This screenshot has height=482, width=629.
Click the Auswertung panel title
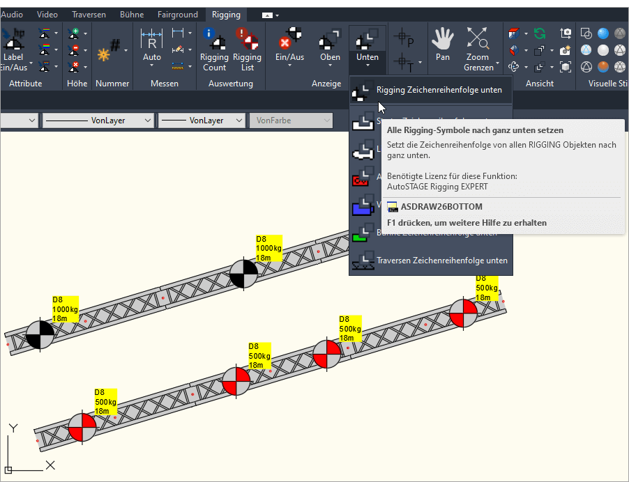[x=231, y=84]
